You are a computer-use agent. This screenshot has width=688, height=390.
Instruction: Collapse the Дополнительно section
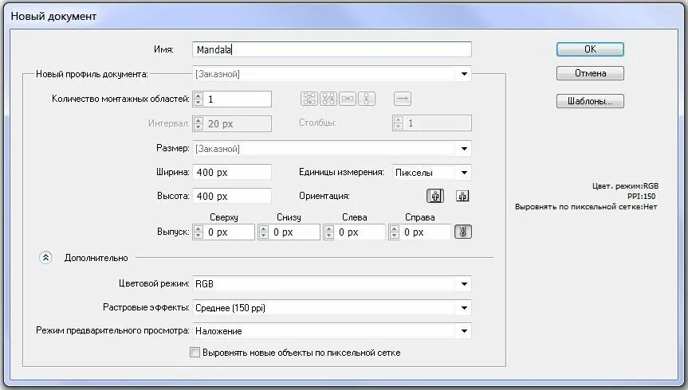pyautogui.click(x=45, y=258)
